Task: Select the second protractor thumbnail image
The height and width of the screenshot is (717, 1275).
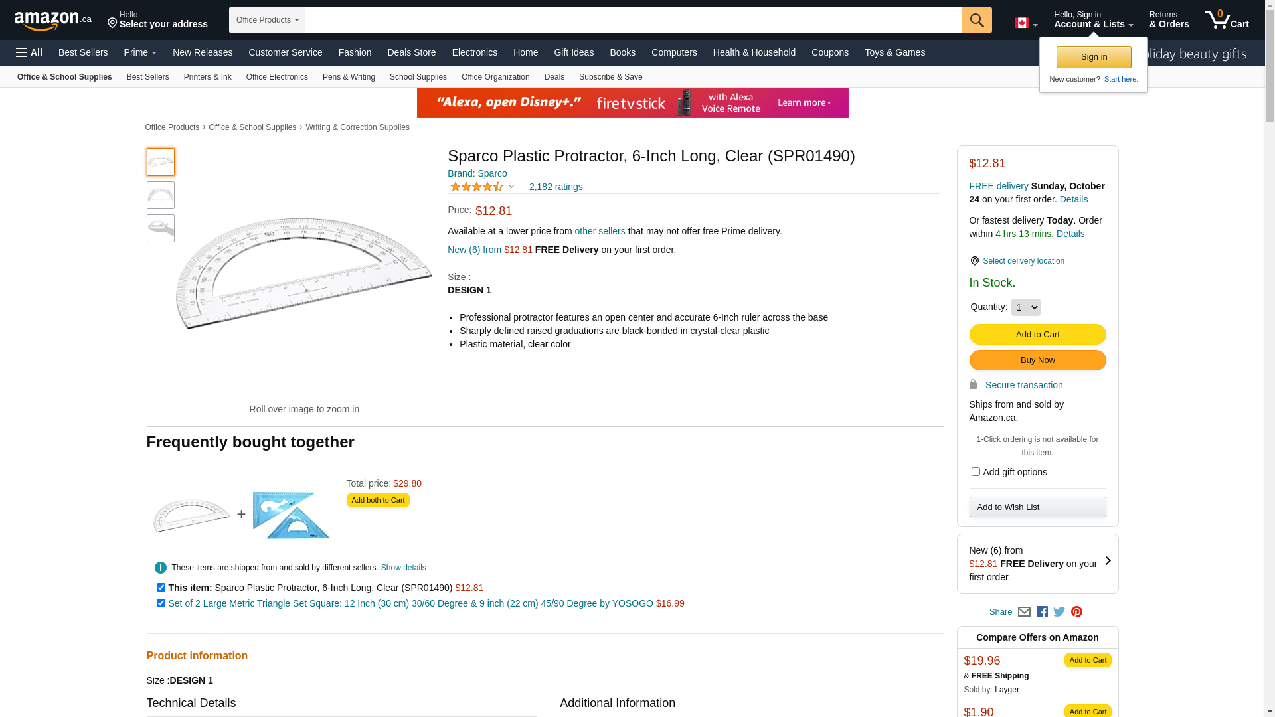Action: [161, 195]
